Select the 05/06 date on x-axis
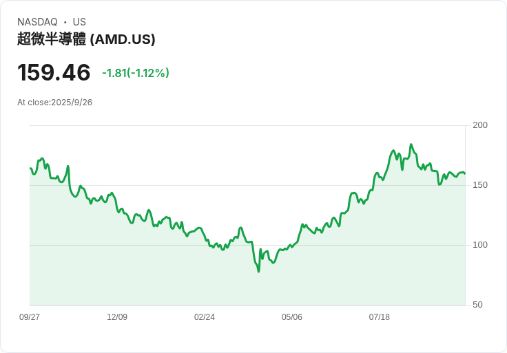Viewport: 507px width, 353px height. 292,317
